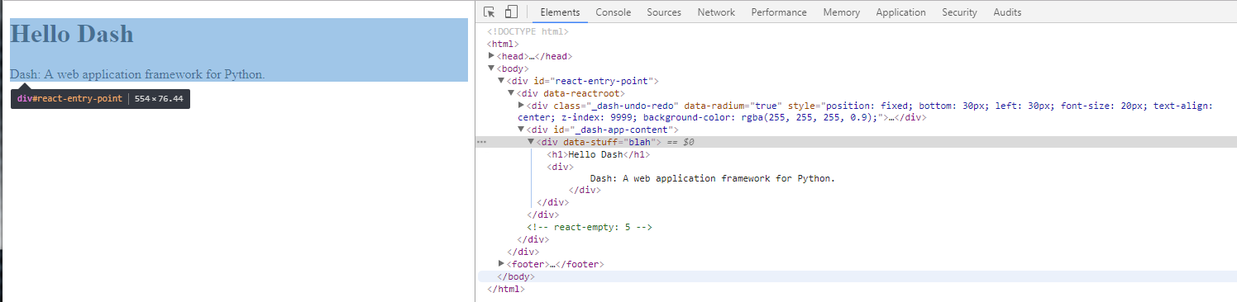Activate the inspect element picker icon
The image size is (1237, 302).
coord(490,12)
